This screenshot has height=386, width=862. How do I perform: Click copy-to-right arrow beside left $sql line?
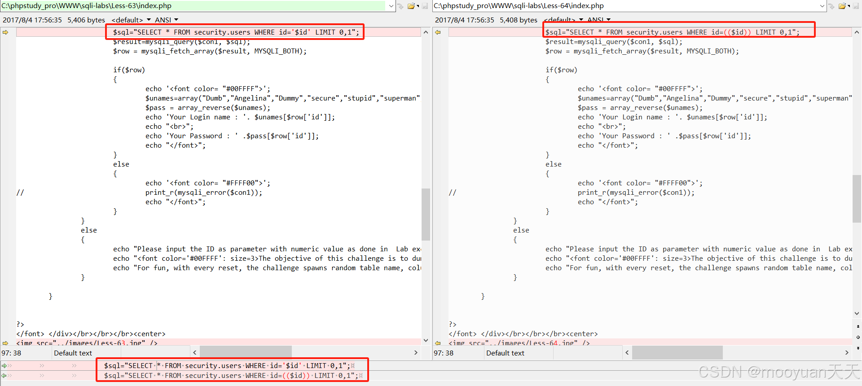5,32
